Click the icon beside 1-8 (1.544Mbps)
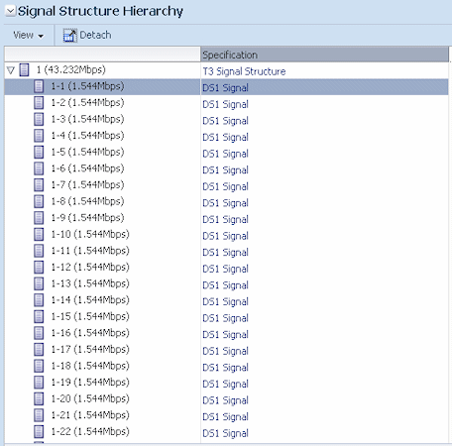This screenshot has width=452, height=446. coord(39,201)
